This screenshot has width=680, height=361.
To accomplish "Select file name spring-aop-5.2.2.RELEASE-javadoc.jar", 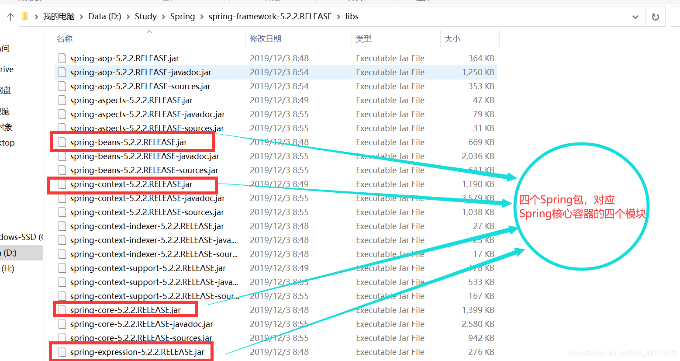I will [141, 72].
